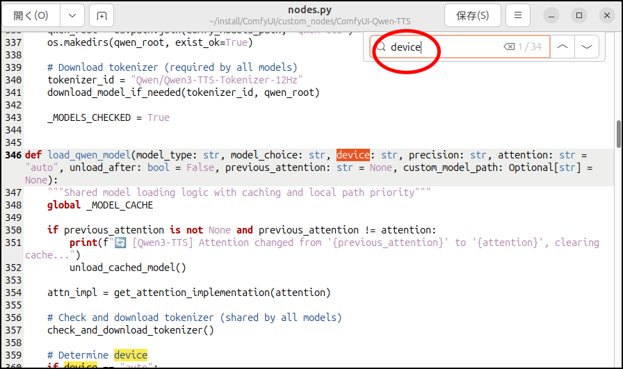Click the vertical scrollbar thumb
Viewport: 623px width, 369px height.
click(x=618, y=135)
